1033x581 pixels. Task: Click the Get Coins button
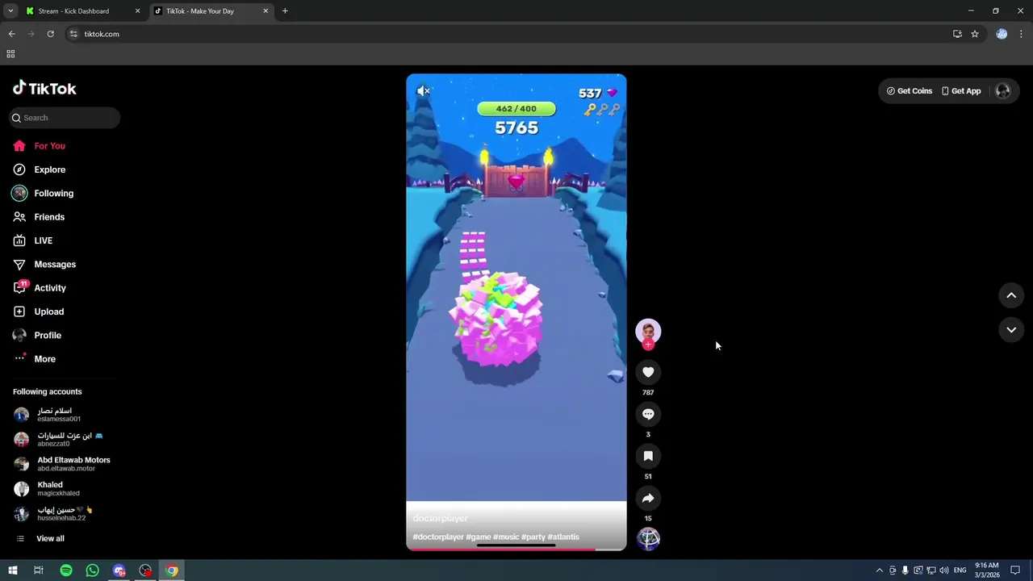[910, 91]
